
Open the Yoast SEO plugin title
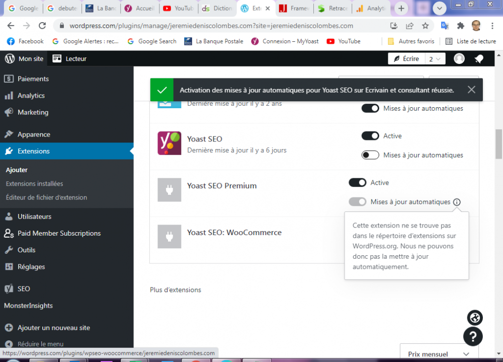pos(204,139)
